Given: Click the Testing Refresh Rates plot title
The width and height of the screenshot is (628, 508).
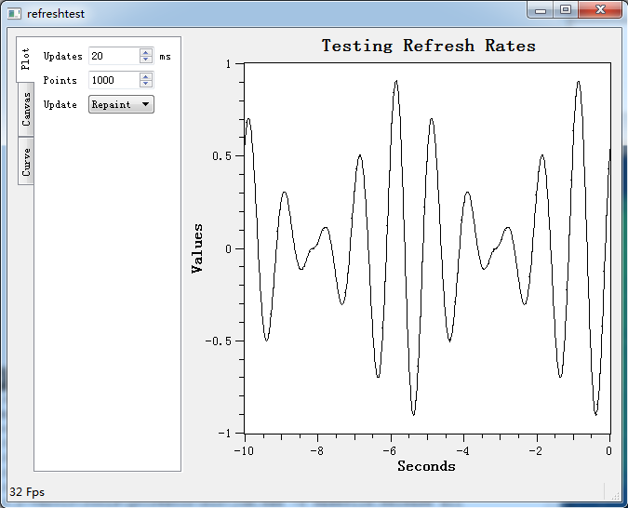Looking at the screenshot, I should pyautogui.click(x=429, y=46).
